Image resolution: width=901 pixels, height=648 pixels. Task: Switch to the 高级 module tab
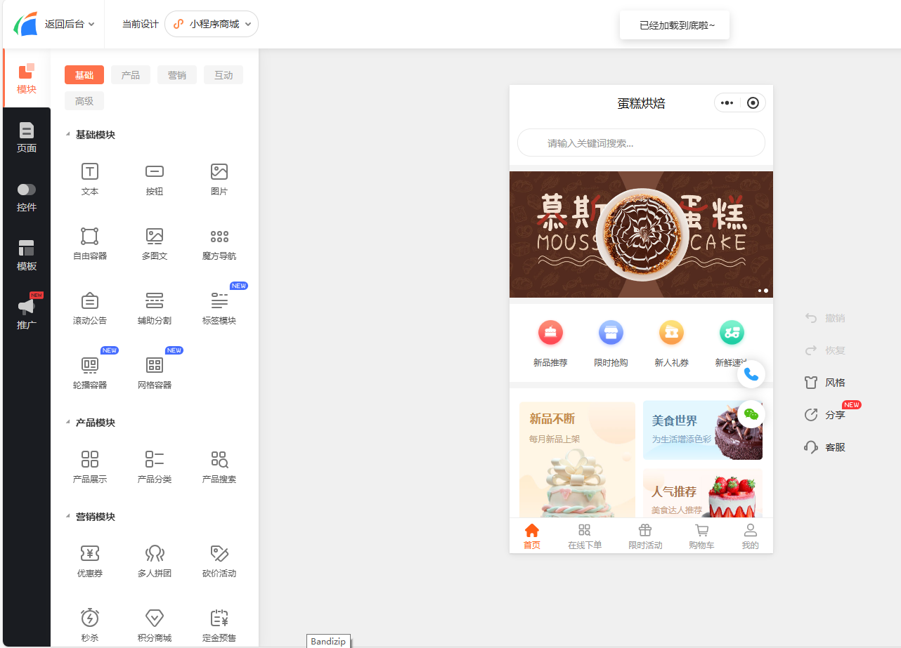[x=84, y=101]
